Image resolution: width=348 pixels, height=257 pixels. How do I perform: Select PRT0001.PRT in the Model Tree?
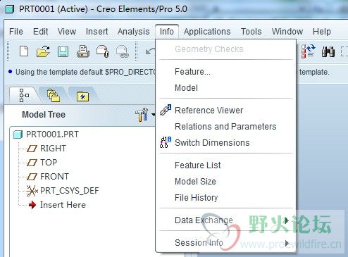point(52,134)
